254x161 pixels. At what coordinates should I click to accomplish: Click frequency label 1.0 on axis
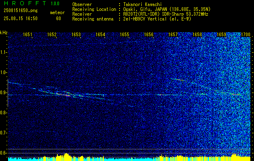(4, 73)
